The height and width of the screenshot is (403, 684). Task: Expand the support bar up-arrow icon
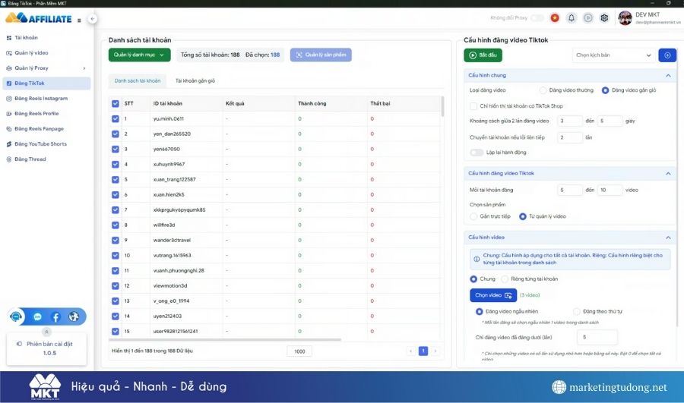point(46,332)
